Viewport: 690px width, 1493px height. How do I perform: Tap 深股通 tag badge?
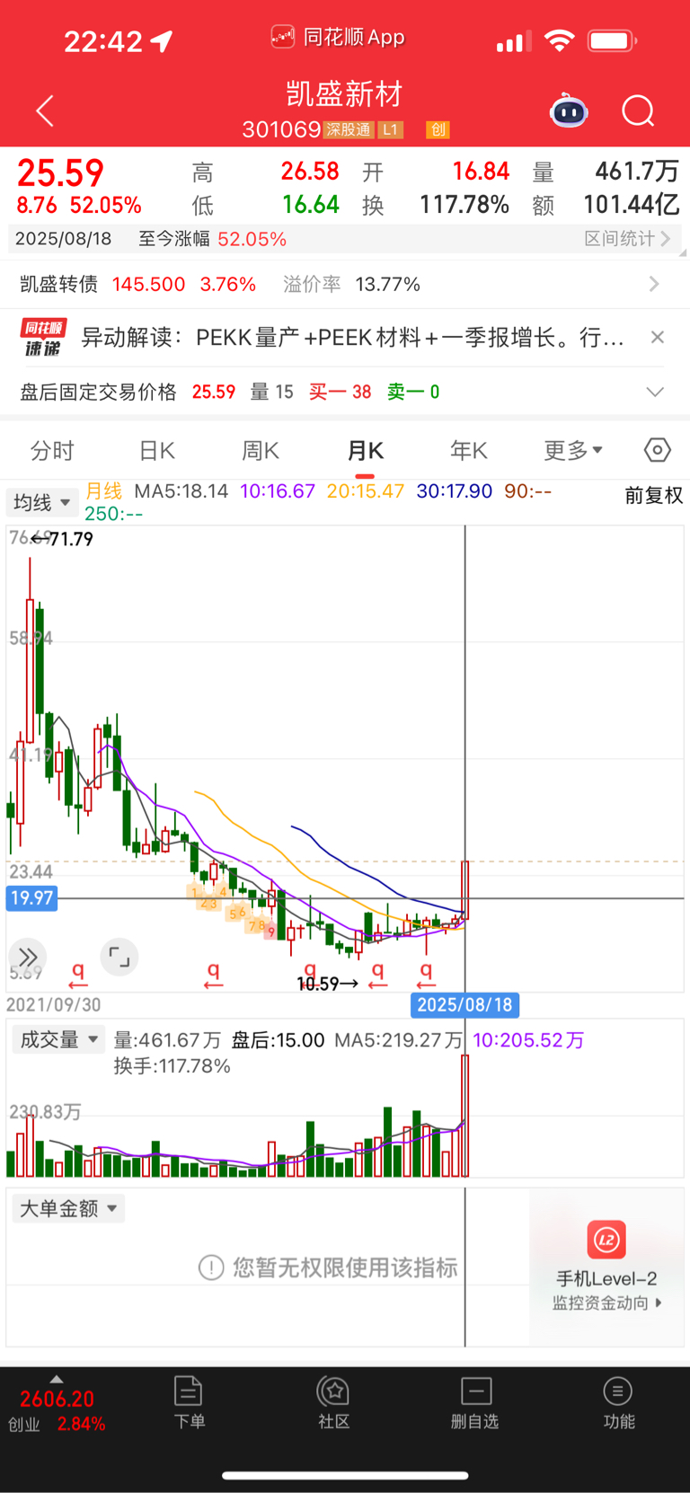349,129
